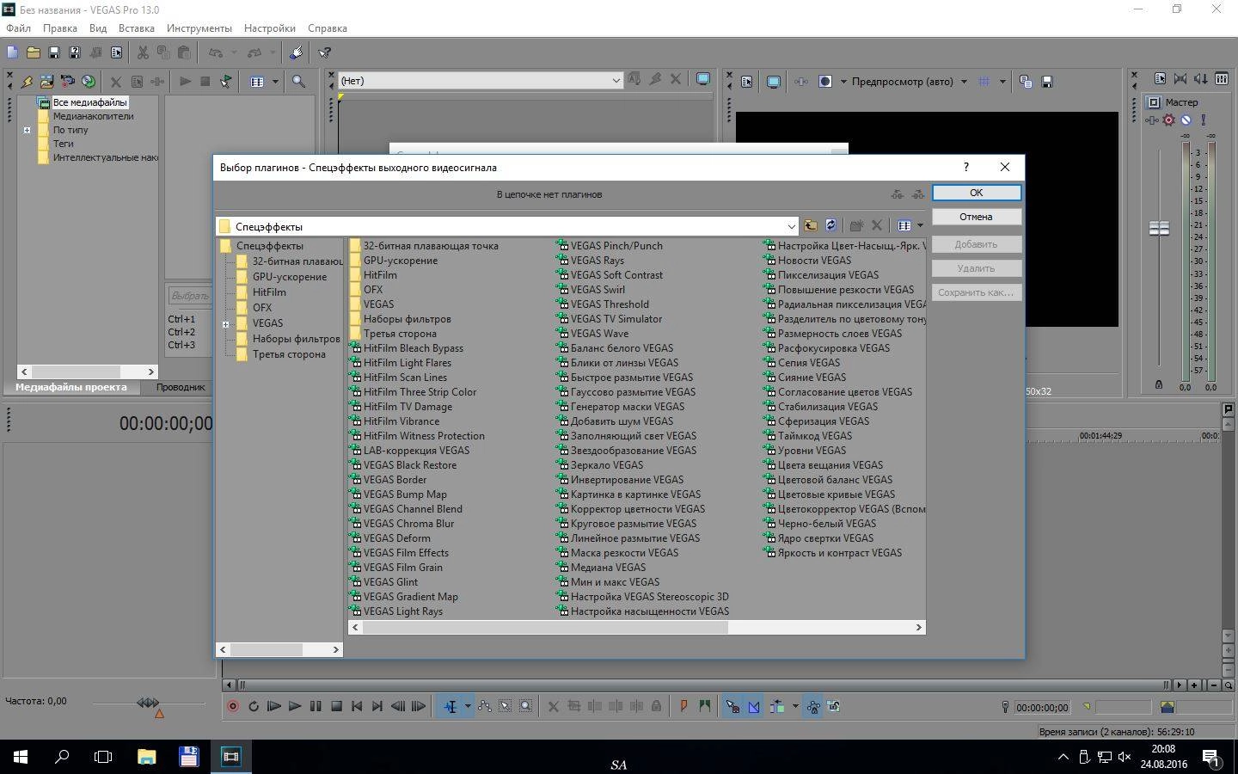Click the Open project folder icon

[33, 52]
